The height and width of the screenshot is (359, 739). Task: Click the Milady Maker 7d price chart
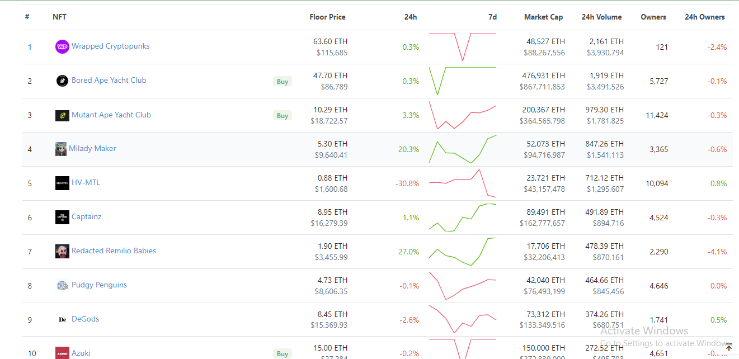[462, 149]
